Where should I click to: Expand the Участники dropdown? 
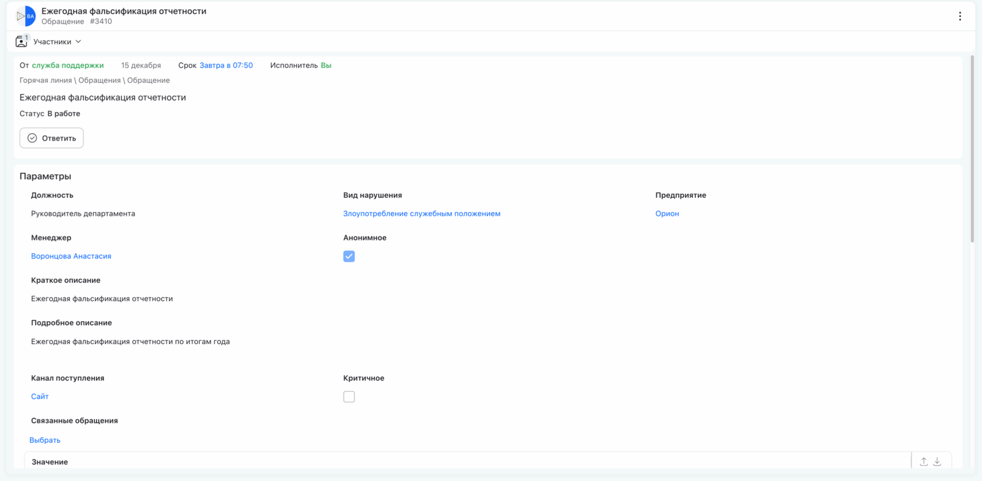[x=57, y=41]
